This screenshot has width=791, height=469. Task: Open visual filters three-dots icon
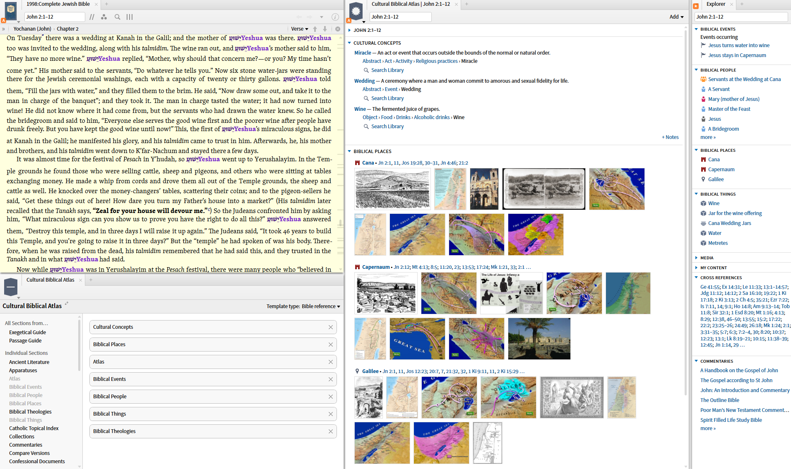tap(104, 17)
